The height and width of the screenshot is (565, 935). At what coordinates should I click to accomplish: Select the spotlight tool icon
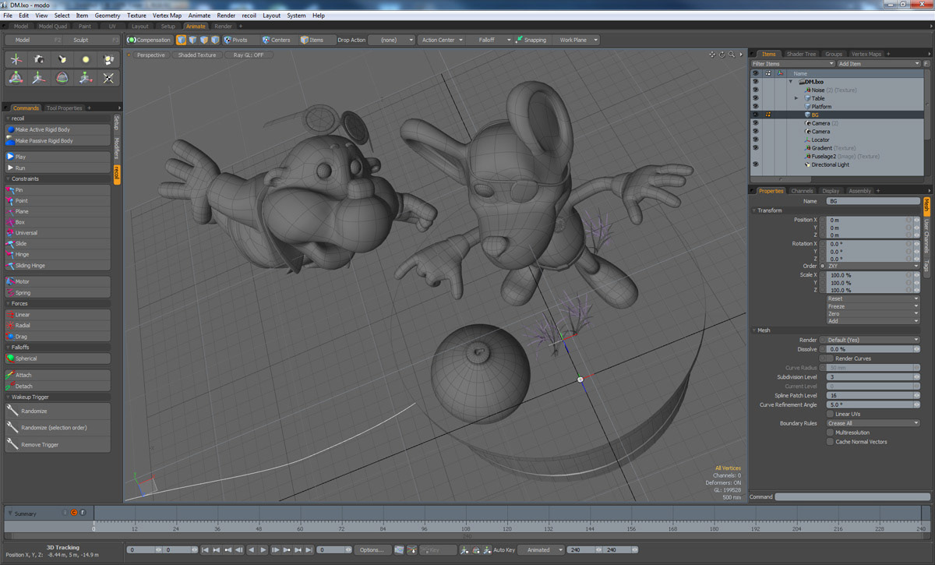[62, 59]
